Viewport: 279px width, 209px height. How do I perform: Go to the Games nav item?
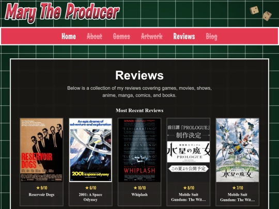point(121,37)
